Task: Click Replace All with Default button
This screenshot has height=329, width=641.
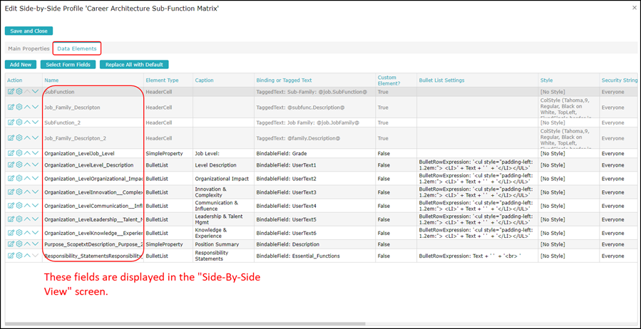Action: [x=134, y=65]
